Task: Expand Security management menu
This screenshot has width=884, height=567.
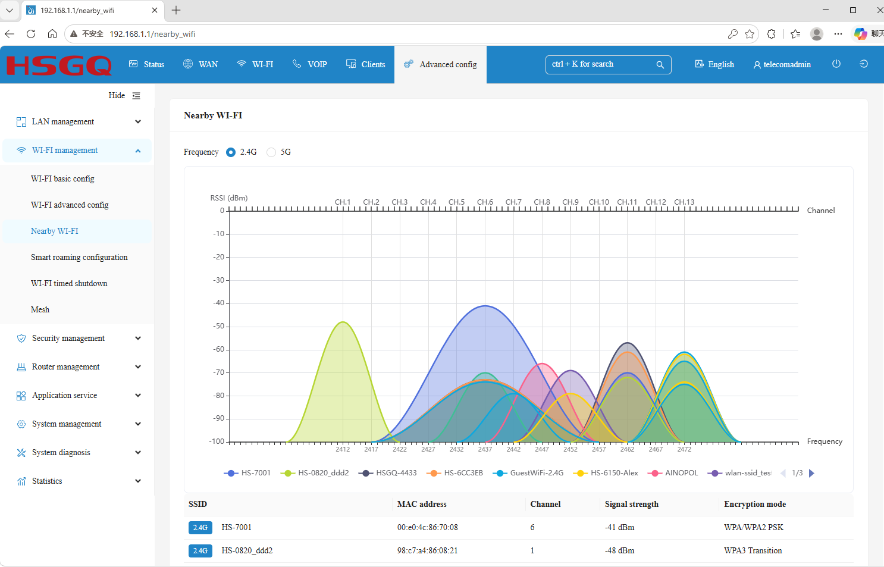Action: [78, 339]
